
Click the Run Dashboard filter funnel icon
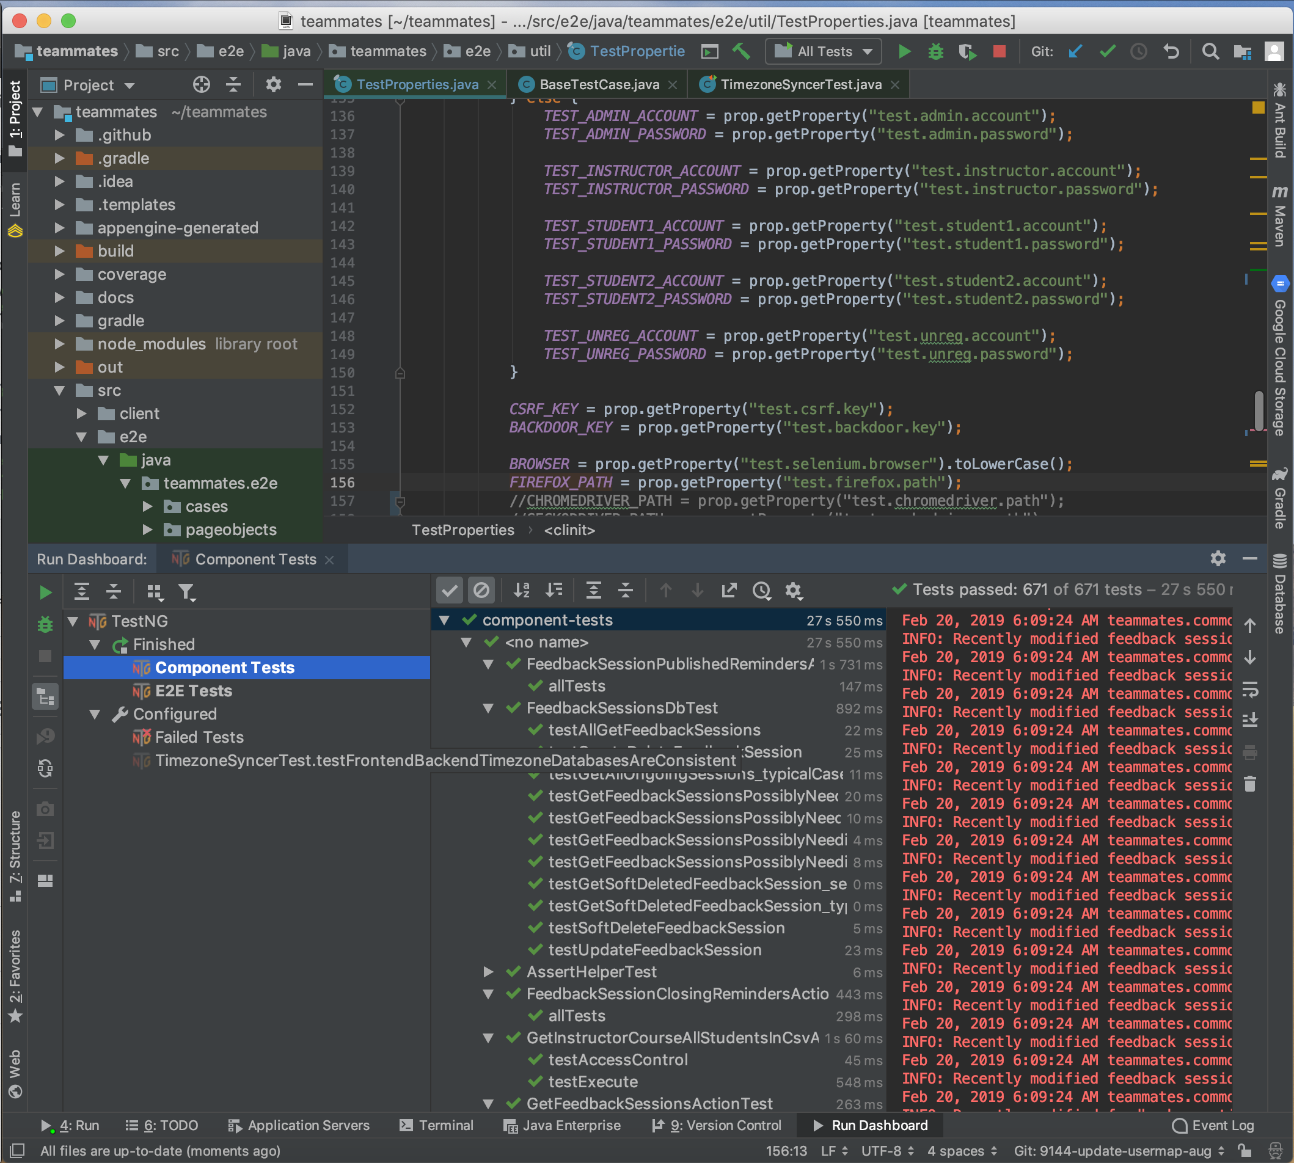point(186,592)
